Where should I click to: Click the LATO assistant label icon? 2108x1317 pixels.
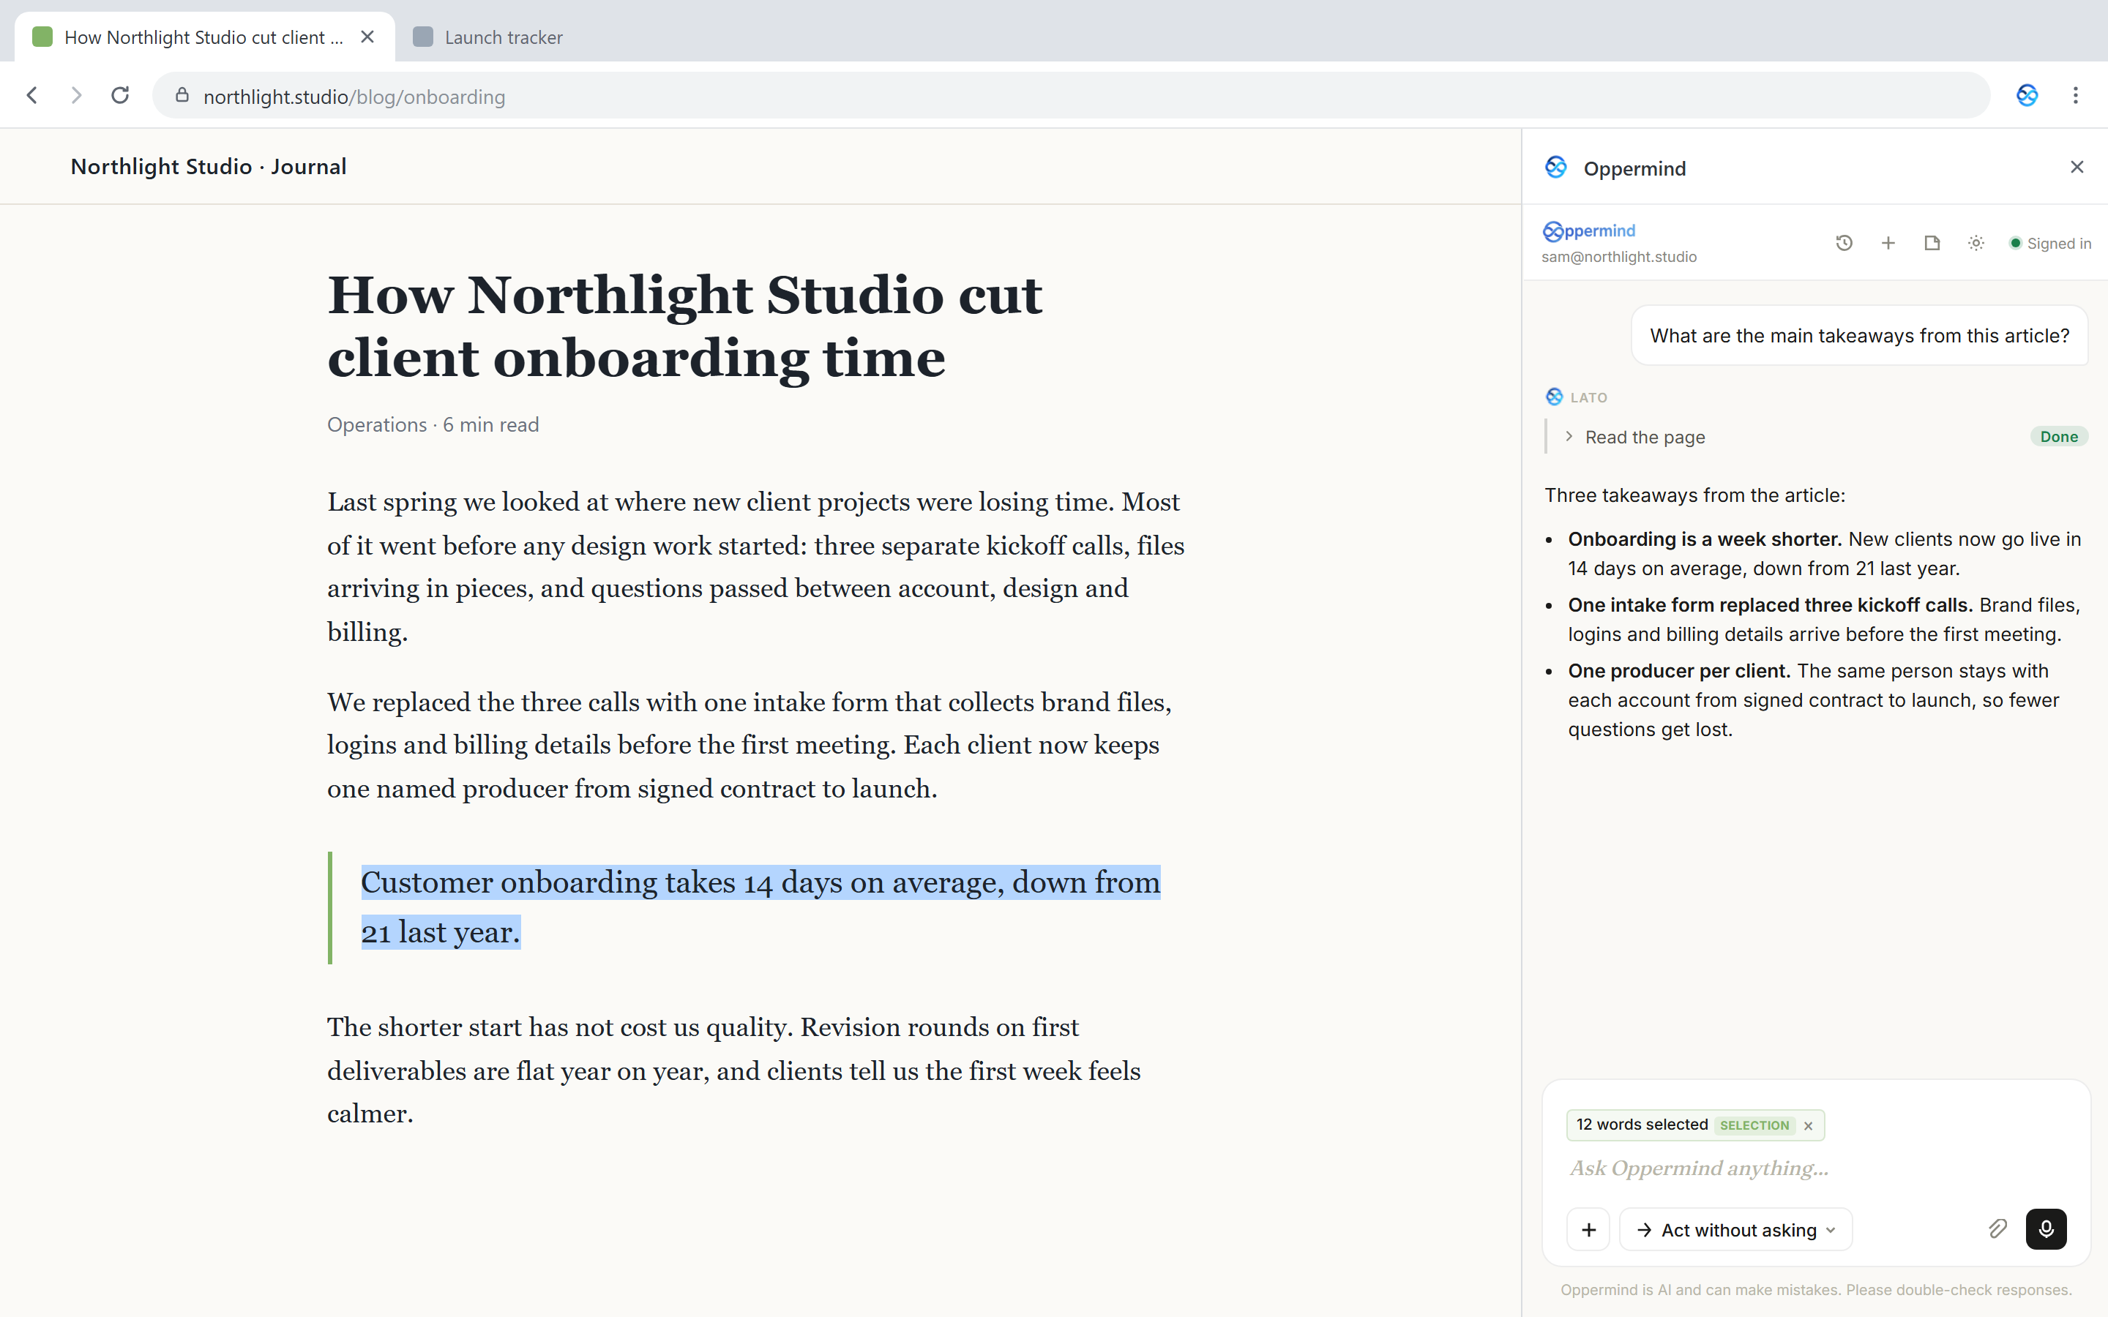(1554, 397)
